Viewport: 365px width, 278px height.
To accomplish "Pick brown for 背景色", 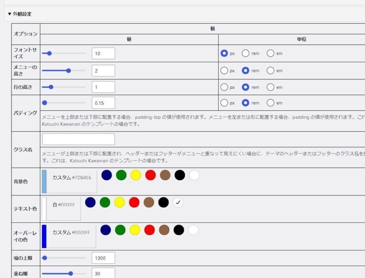I will click(x=165, y=175).
